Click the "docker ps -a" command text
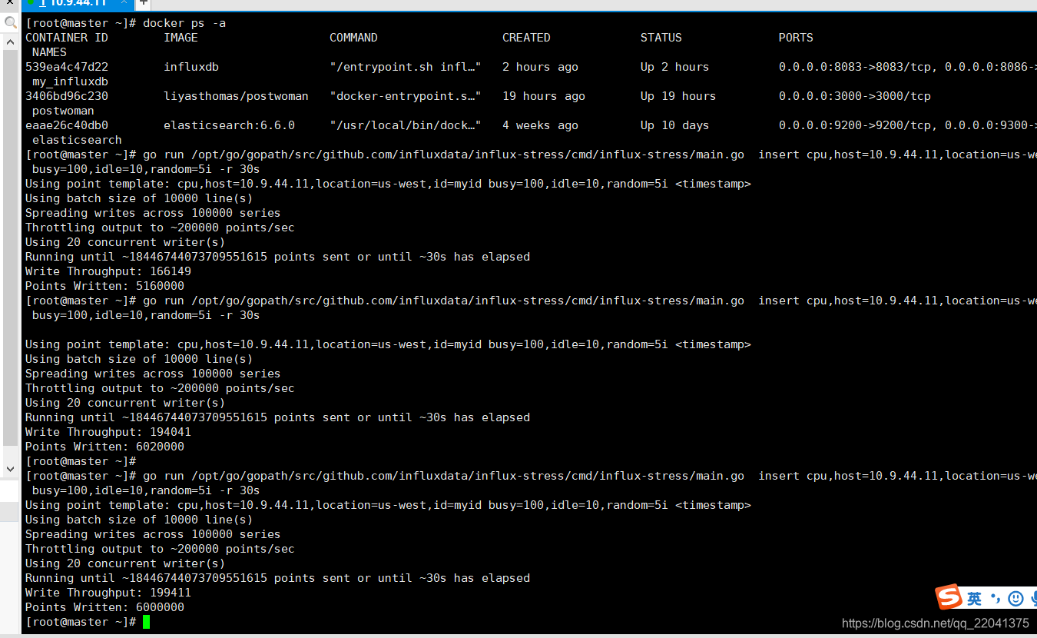1037x638 pixels. [184, 23]
